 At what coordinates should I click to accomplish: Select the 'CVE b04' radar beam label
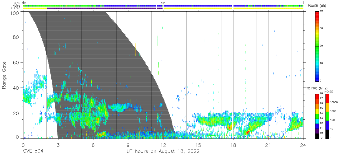click(x=33, y=151)
